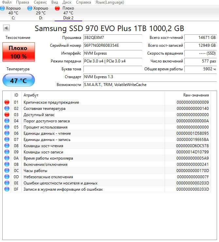Click the transfer mode field PCIe 3.0 x4
Viewport: 219px width, 242px height.
pos(113,61)
